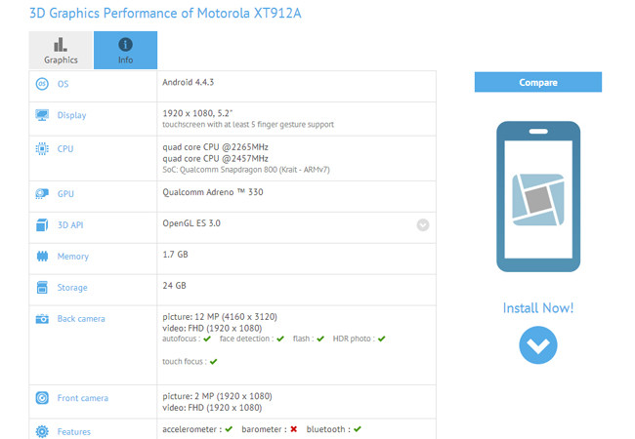The width and height of the screenshot is (635, 439).
Task: Click the flash green checkmark
Action: click(x=320, y=339)
